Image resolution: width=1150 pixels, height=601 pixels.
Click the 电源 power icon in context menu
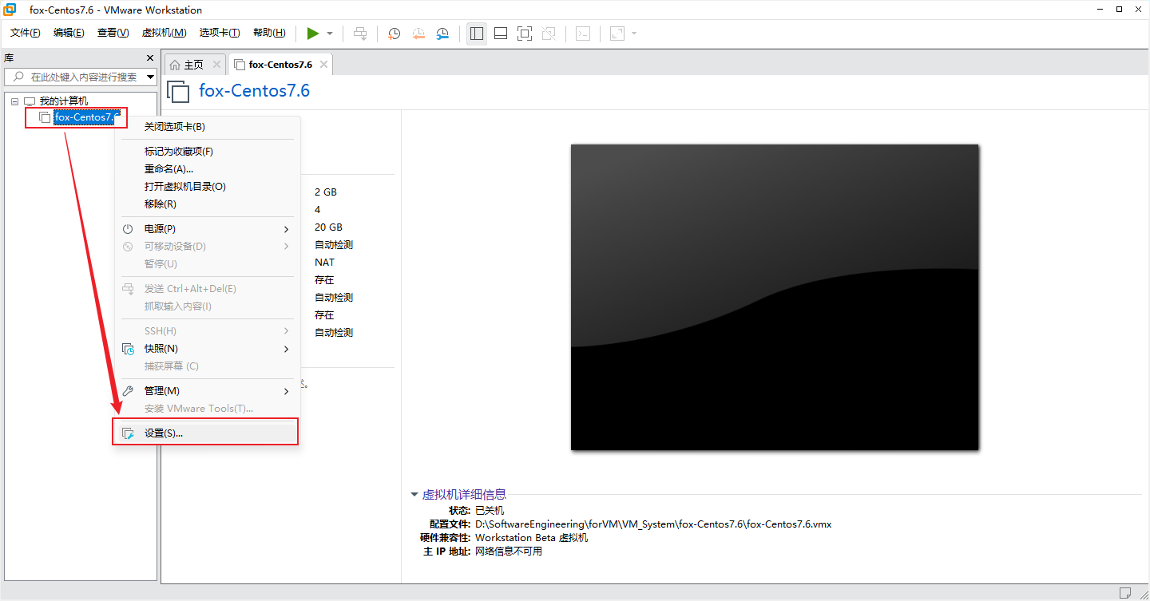pyautogui.click(x=128, y=229)
